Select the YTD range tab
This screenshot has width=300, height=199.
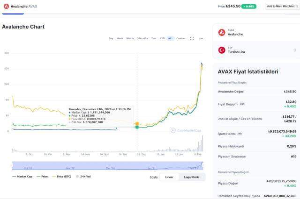click(162, 38)
